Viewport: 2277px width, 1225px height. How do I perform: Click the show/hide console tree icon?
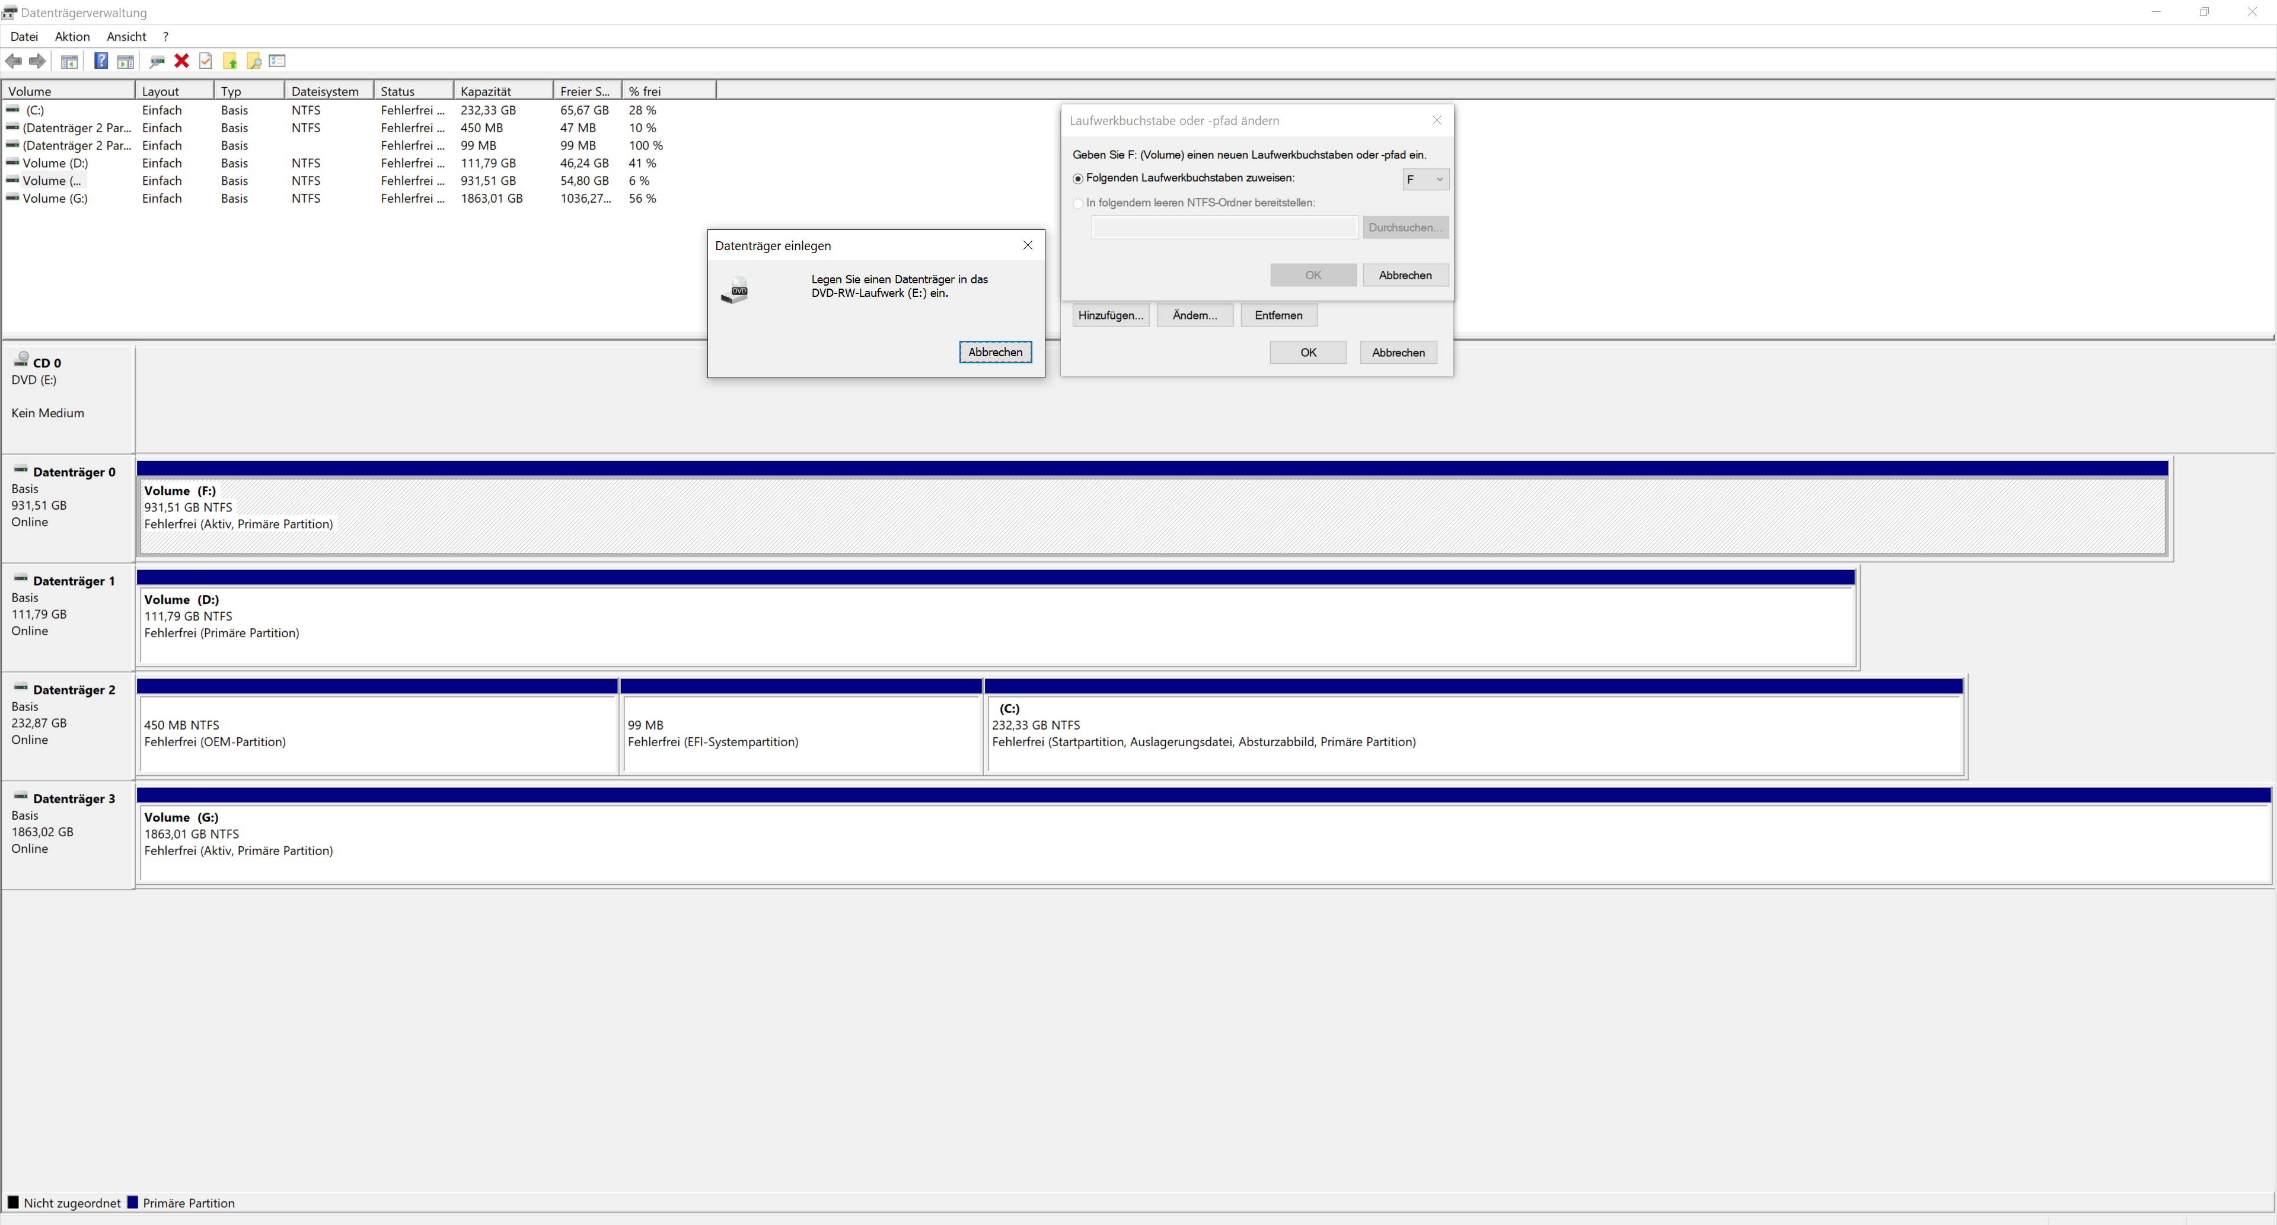click(x=69, y=61)
